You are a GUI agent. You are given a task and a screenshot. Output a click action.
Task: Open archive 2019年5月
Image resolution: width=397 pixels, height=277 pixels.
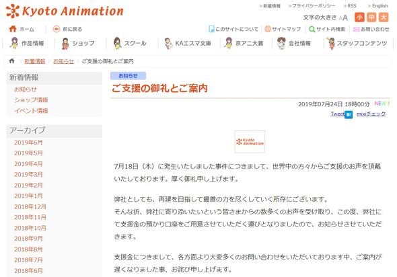28,153
